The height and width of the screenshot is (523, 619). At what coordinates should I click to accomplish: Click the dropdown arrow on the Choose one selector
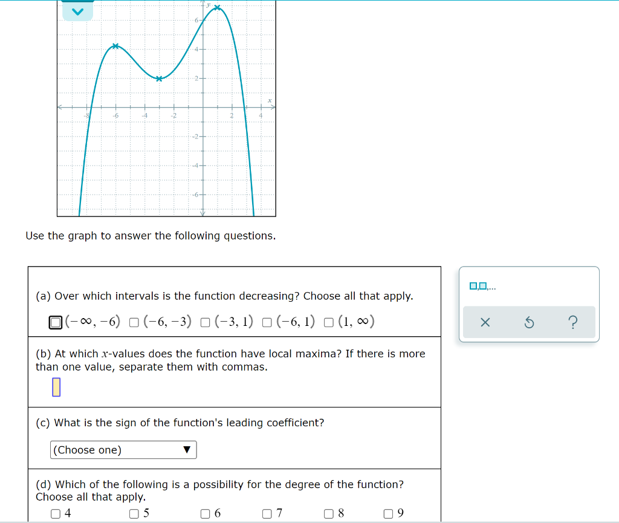tap(188, 450)
